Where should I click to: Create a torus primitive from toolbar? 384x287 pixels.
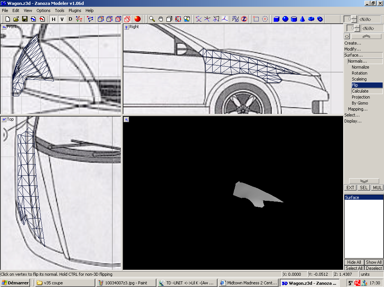[311, 19]
